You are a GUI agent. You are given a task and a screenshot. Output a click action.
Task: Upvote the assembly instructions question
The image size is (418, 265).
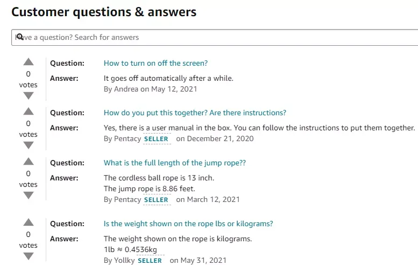[29, 111]
